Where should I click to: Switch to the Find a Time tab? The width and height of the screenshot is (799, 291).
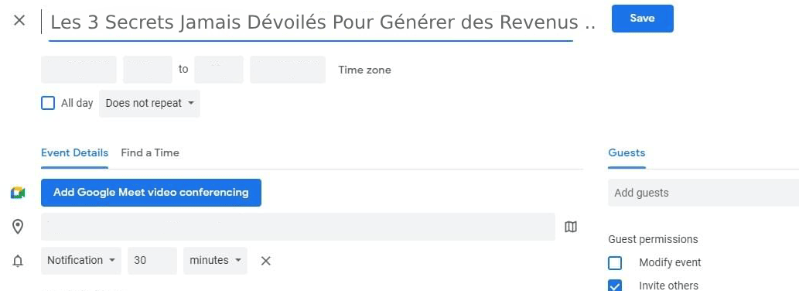pyautogui.click(x=150, y=153)
